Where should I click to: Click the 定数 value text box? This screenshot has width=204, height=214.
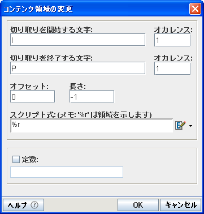(x=67, y=172)
